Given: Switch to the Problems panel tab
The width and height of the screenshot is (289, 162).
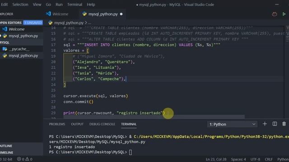Looking at the screenshot, I should (57, 124).
